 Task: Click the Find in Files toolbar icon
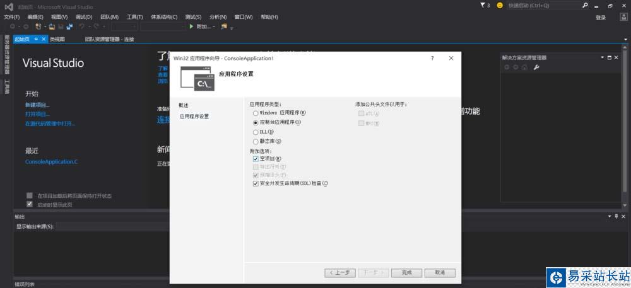[224, 26]
